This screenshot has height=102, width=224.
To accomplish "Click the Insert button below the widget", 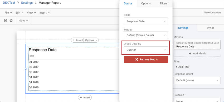I will pos(85,98).
